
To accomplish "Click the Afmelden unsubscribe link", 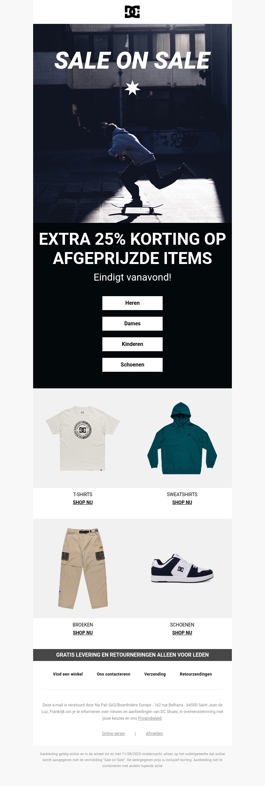I will pos(154,734).
